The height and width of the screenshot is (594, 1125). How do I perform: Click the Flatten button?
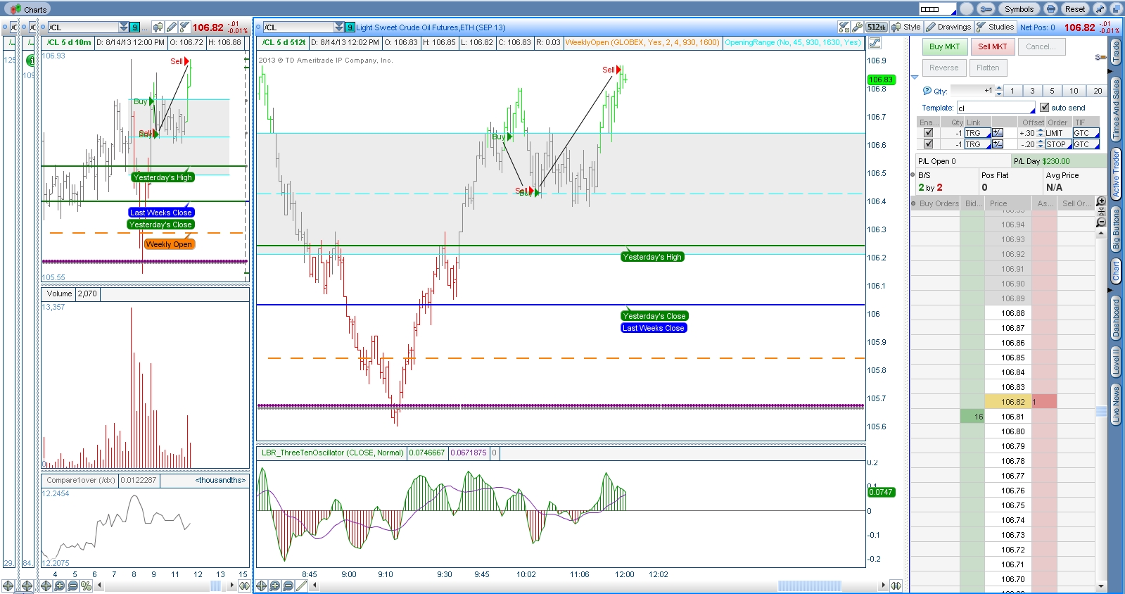click(x=988, y=68)
